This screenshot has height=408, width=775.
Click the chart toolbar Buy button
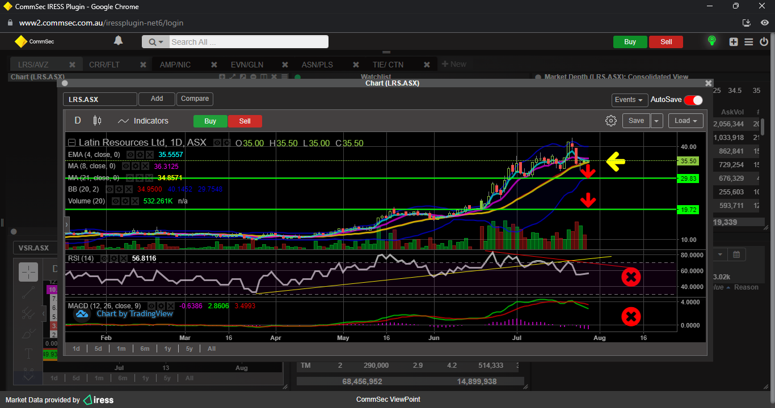[210, 121]
